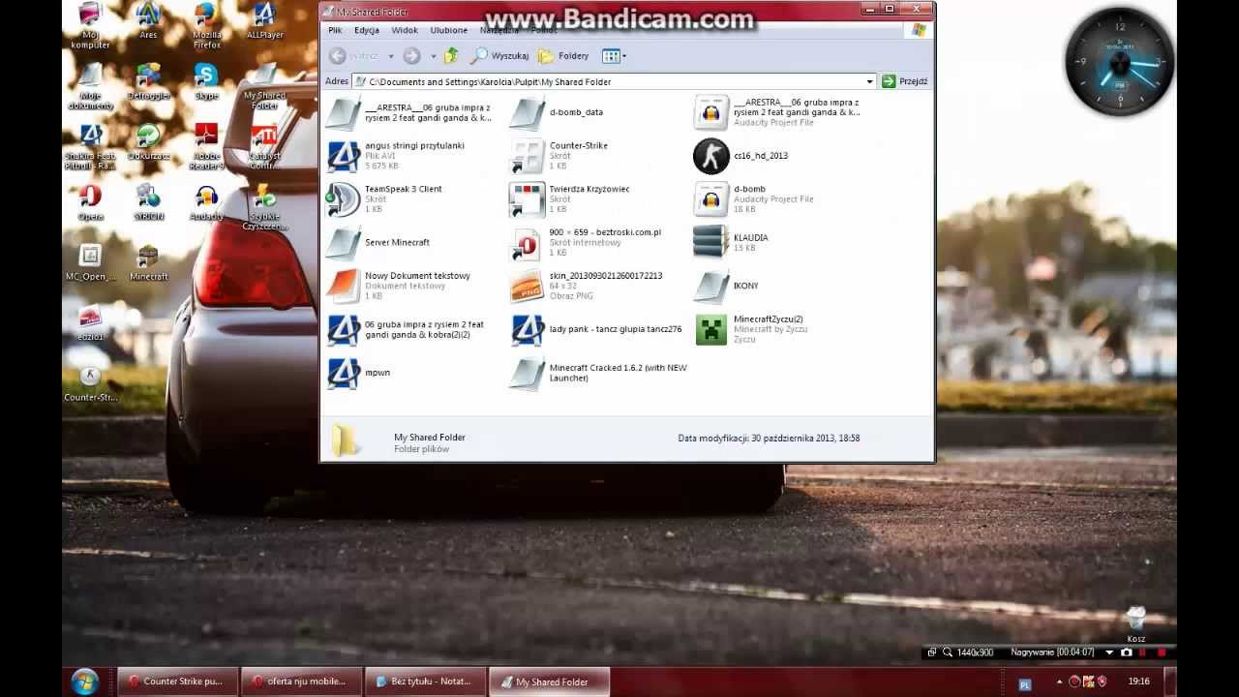
Task: Select the TeamSpeak 3 Client shortcut
Action: tap(384, 199)
